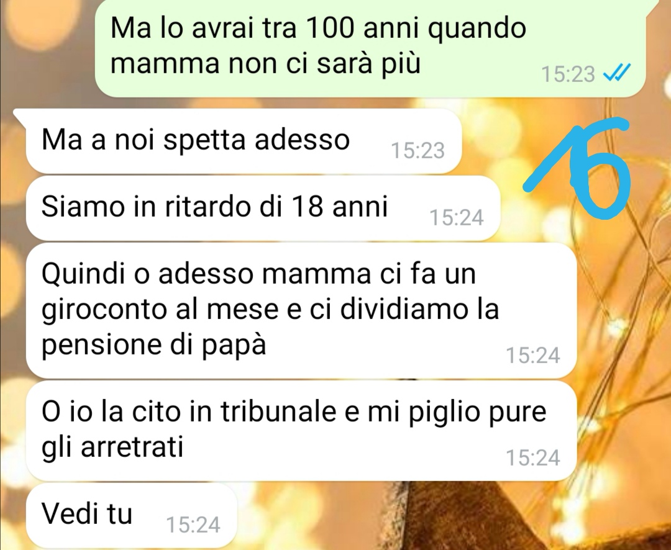Tap the 15:23 timestamp on the green message
Image resolution: width=671 pixels, height=550 pixels.
coord(568,74)
